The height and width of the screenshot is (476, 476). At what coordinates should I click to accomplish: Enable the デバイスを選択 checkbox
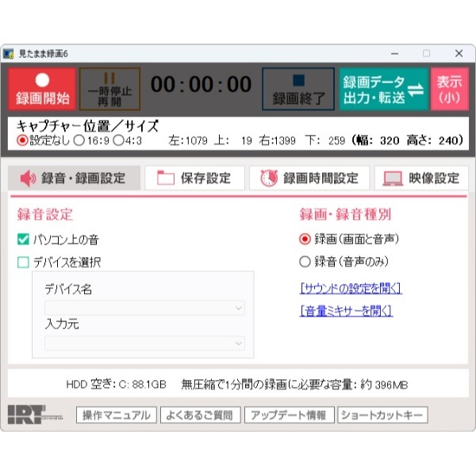coord(23,262)
